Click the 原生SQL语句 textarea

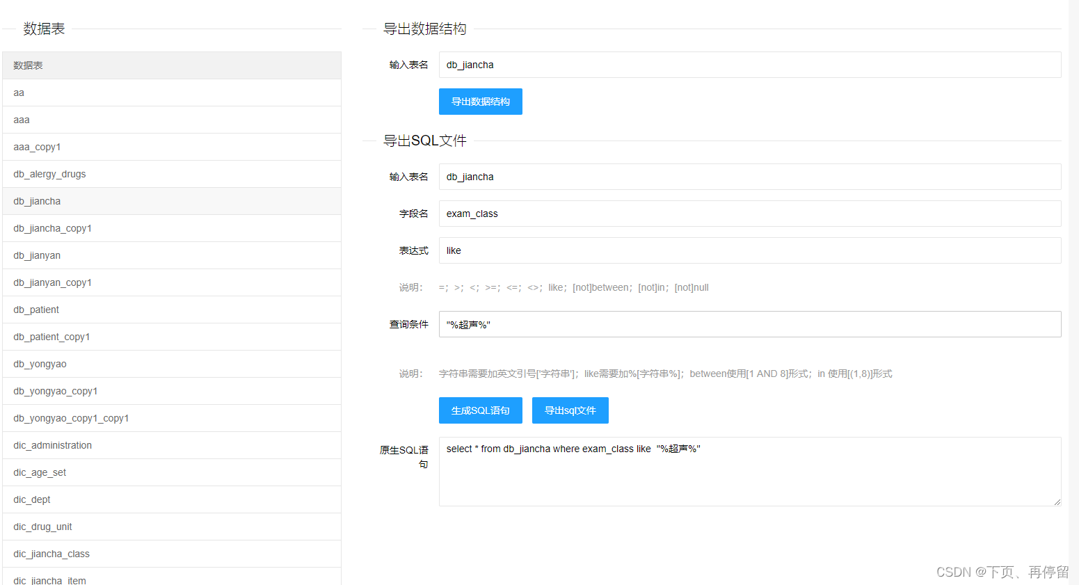coord(750,472)
